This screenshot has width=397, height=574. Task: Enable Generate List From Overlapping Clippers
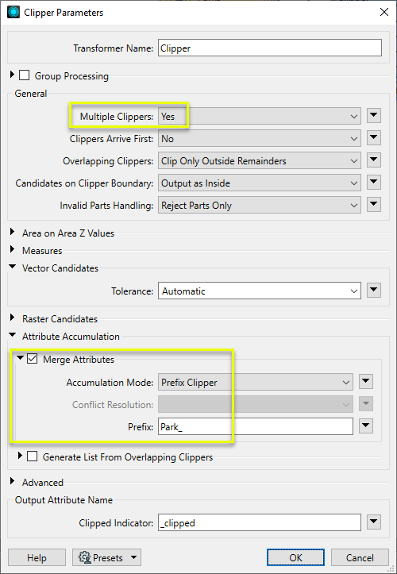pos(33,457)
